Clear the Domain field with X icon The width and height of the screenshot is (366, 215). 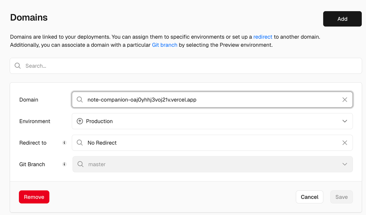pyautogui.click(x=345, y=100)
